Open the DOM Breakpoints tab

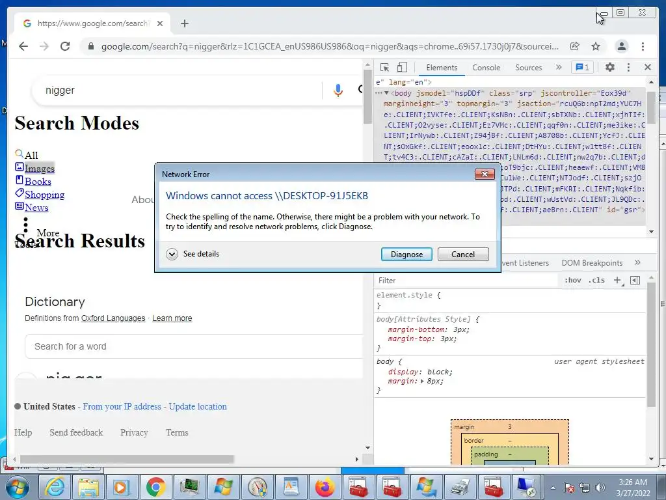tap(592, 263)
